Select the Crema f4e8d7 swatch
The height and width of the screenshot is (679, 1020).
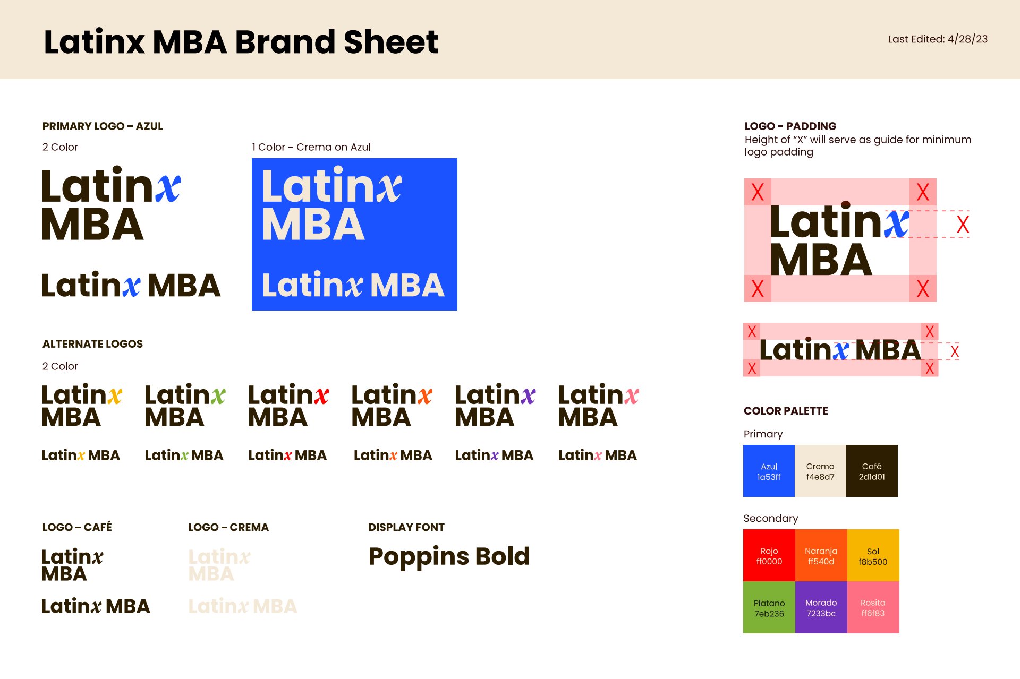[x=820, y=471]
